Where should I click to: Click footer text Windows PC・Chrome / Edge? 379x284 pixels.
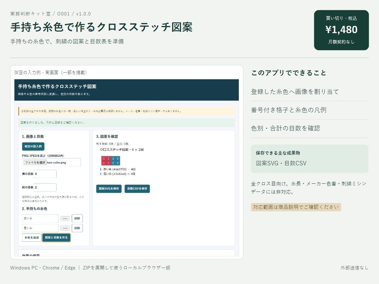point(43,268)
